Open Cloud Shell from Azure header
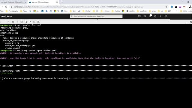The image size is (192, 108). coord(139,16)
